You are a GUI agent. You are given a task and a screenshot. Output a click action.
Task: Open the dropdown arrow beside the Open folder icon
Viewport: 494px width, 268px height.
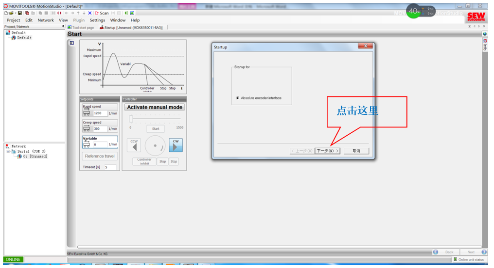[x=15, y=13]
